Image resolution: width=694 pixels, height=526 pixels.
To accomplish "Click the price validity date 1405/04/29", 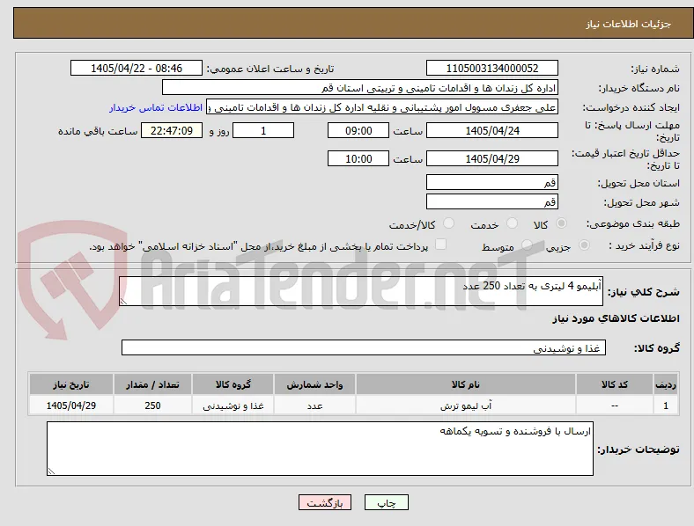I will point(491,158).
